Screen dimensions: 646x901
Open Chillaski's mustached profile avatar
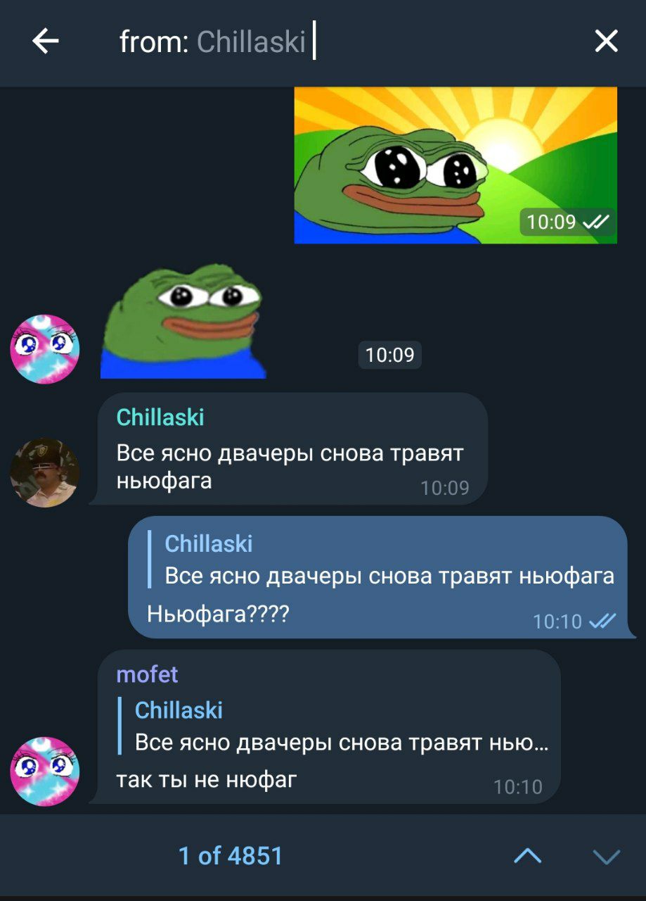coord(45,472)
